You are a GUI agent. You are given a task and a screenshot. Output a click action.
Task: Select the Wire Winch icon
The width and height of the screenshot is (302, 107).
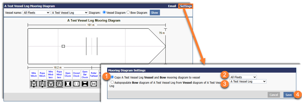coord(34,84)
